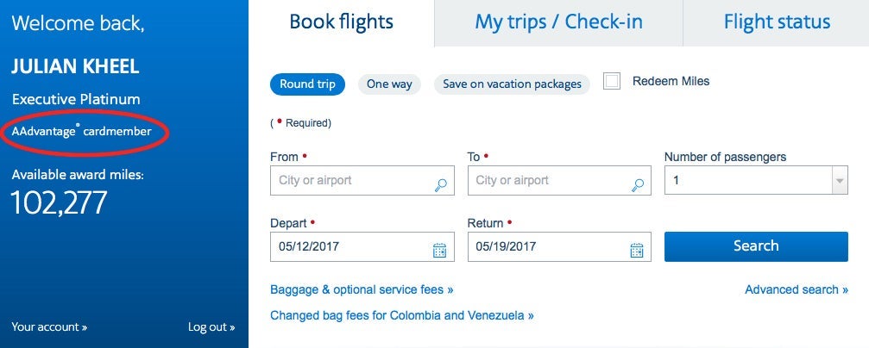Image resolution: width=869 pixels, height=348 pixels.
Task: Select the Round trip option
Action: tap(307, 84)
